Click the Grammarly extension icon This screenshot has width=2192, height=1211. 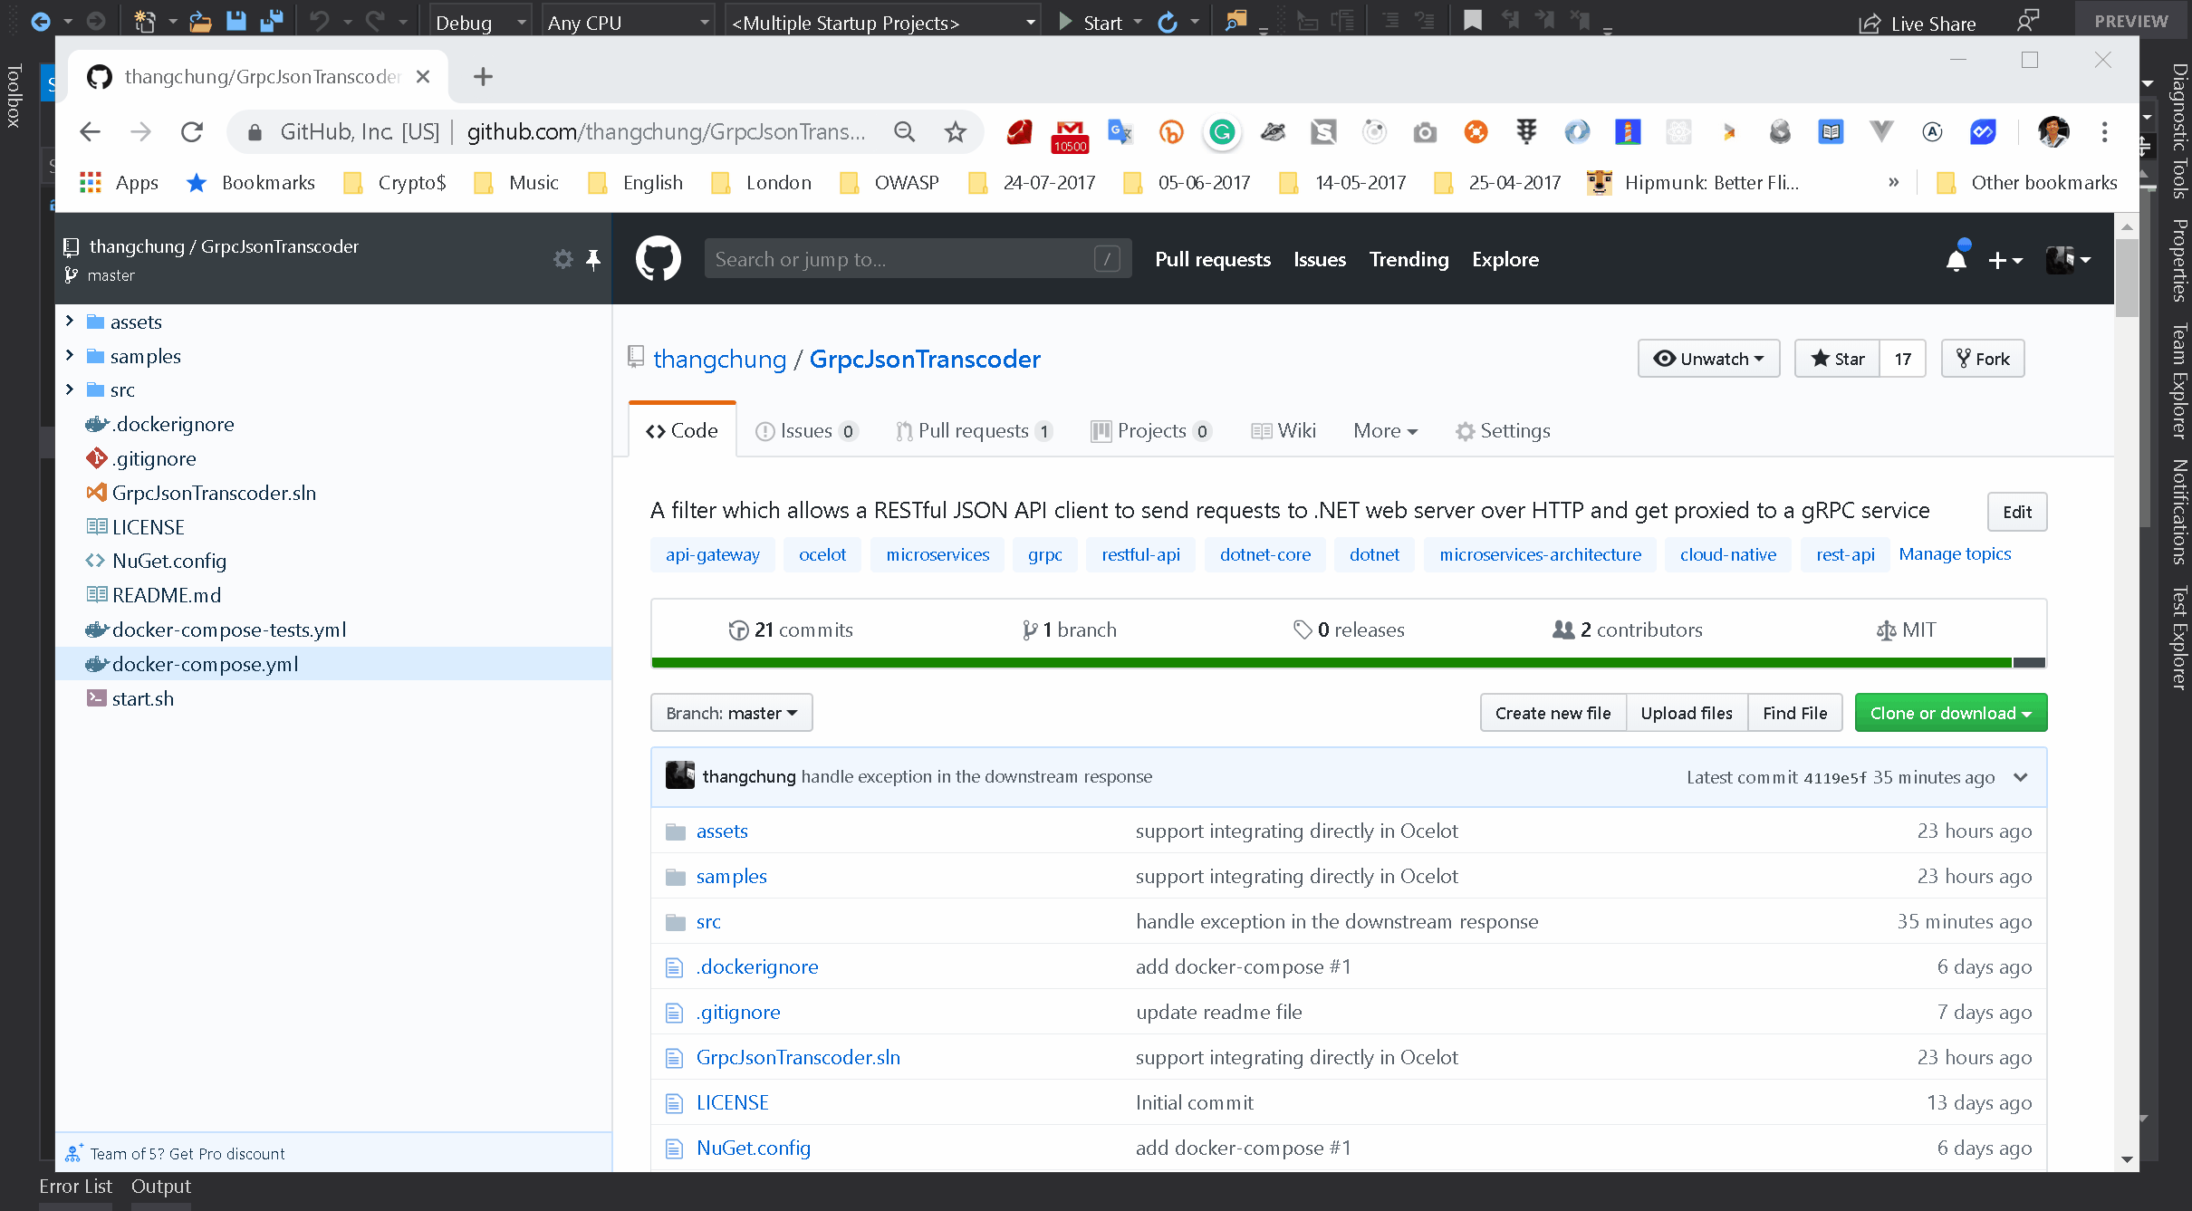point(1221,132)
